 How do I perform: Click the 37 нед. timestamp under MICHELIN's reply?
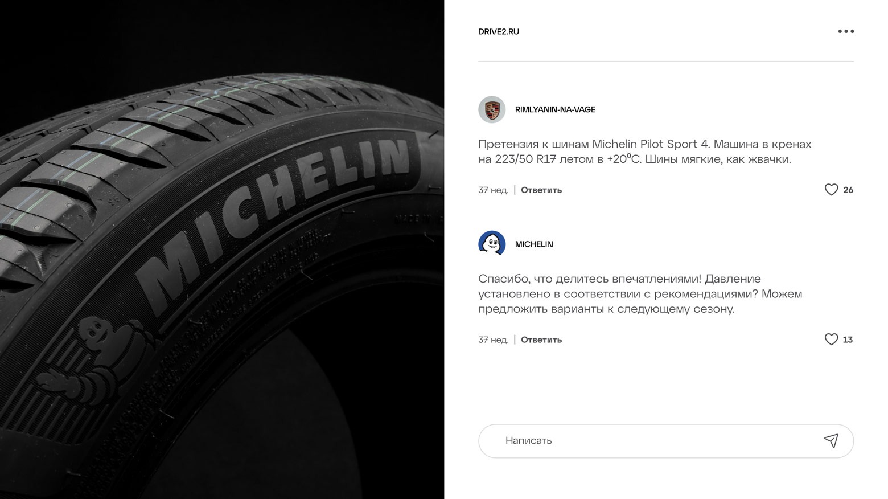(x=493, y=340)
